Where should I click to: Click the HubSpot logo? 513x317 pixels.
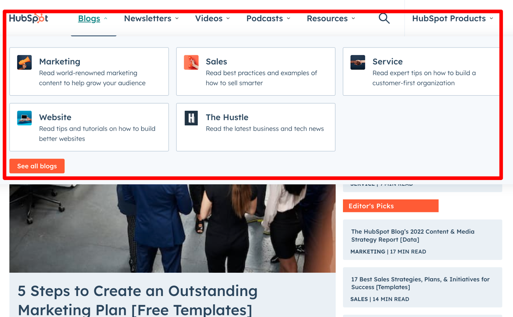29,18
